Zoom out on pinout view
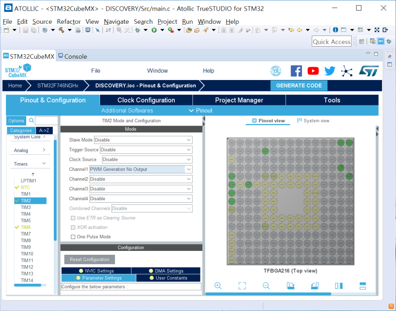396x311 pixels. (266, 286)
